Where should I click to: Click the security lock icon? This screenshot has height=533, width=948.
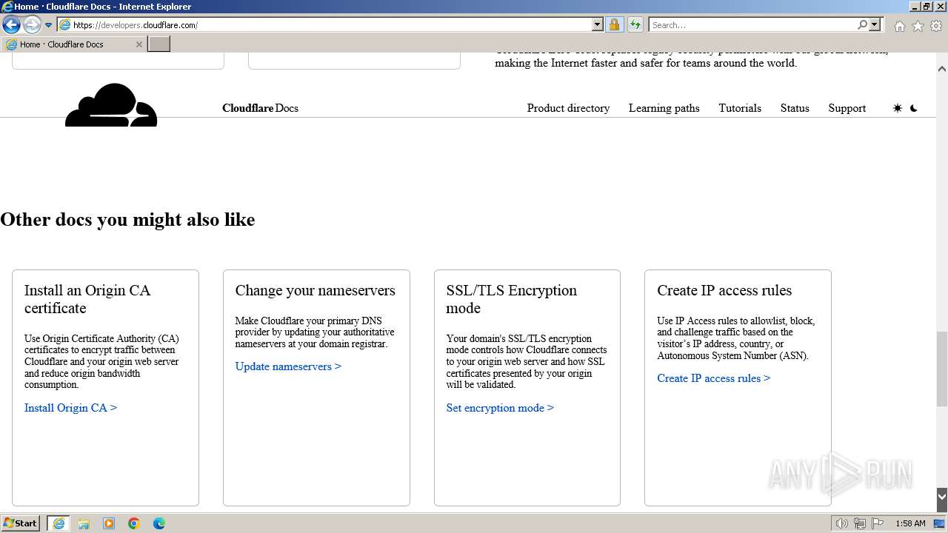614,25
